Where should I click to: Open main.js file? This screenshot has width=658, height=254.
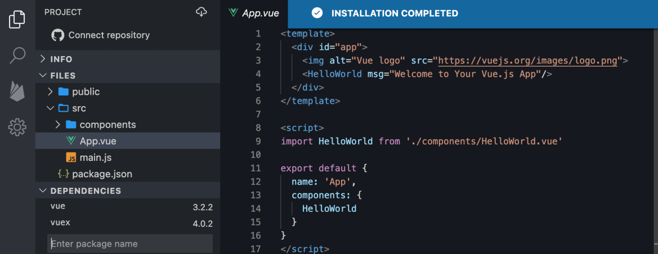[x=128, y=157]
